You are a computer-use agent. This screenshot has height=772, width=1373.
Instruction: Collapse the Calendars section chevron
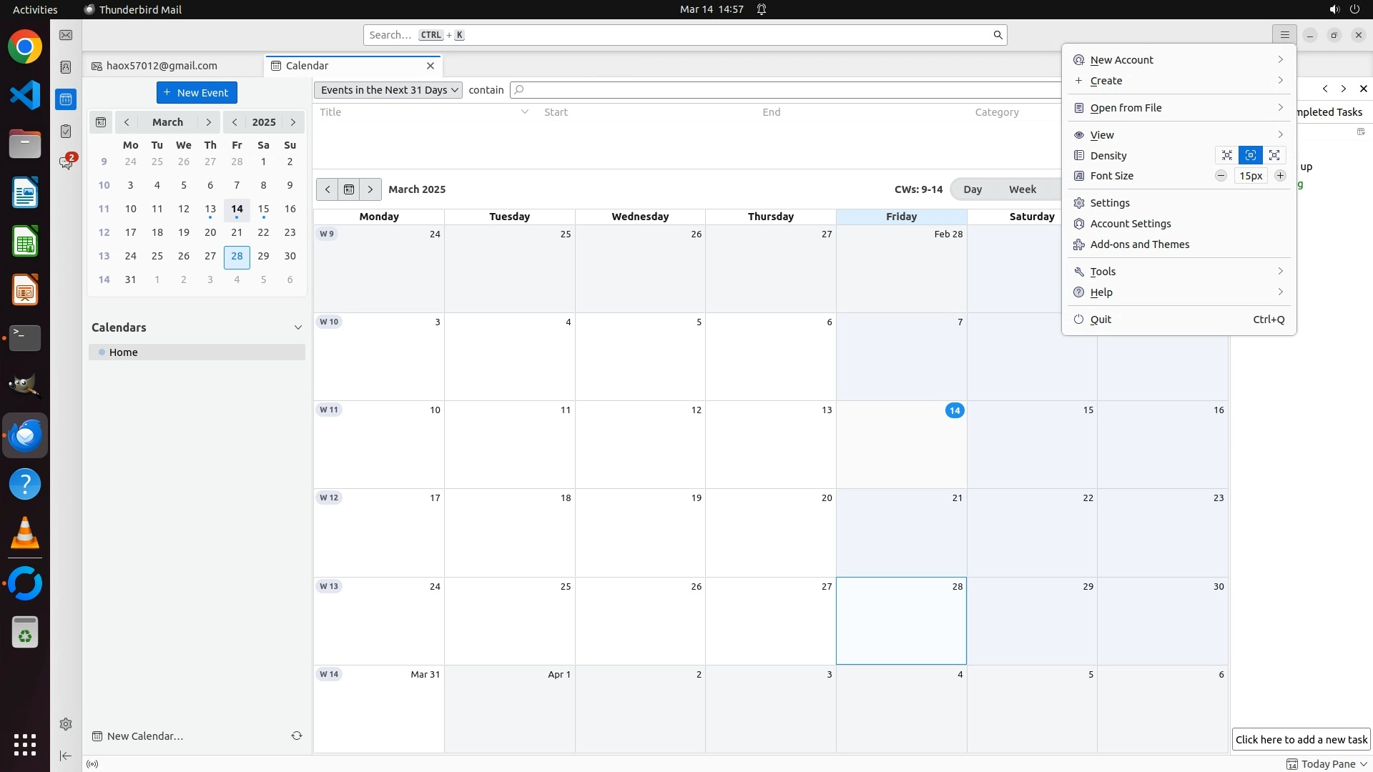(298, 327)
